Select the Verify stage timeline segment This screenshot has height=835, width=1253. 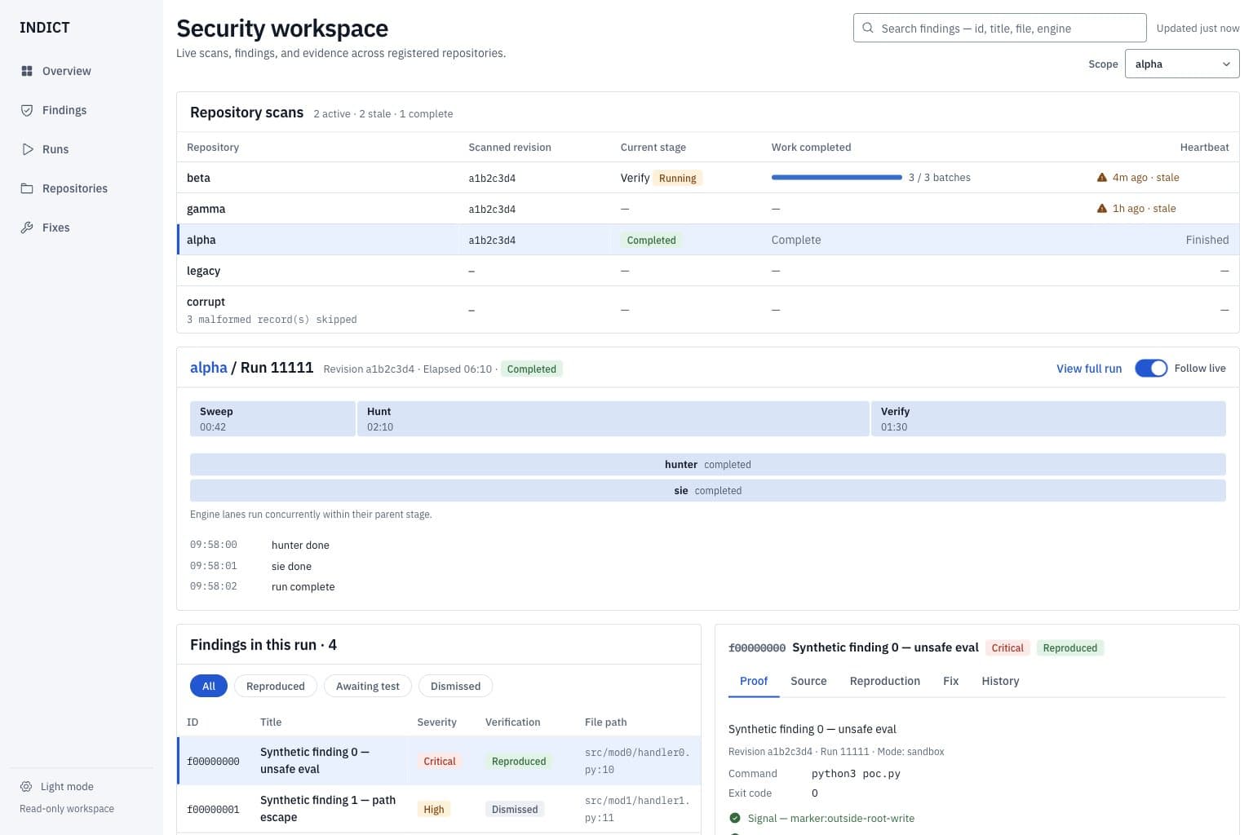[1048, 418]
